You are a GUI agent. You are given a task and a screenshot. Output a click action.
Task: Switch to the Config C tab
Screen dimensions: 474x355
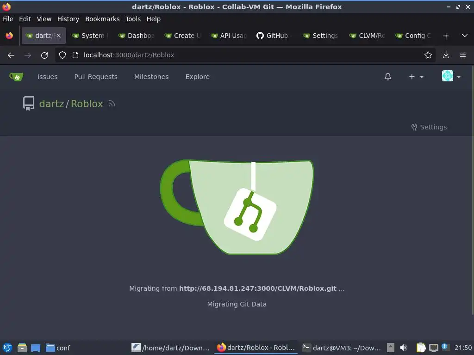coord(413,36)
